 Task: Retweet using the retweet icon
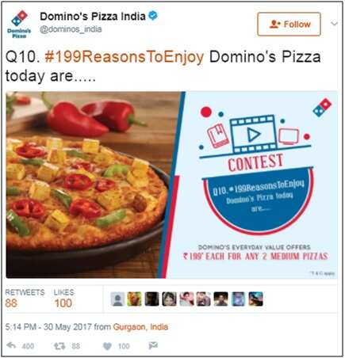click(x=59, y=345)
